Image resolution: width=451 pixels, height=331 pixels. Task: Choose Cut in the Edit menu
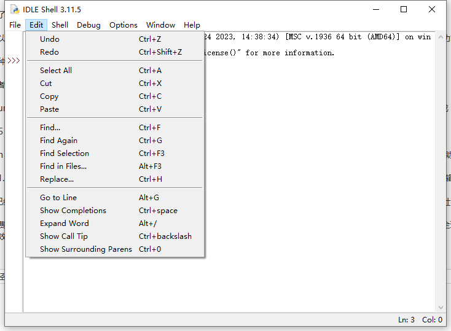(x=115, y=84)
